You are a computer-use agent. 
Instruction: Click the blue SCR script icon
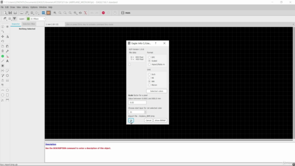[43, 13]
